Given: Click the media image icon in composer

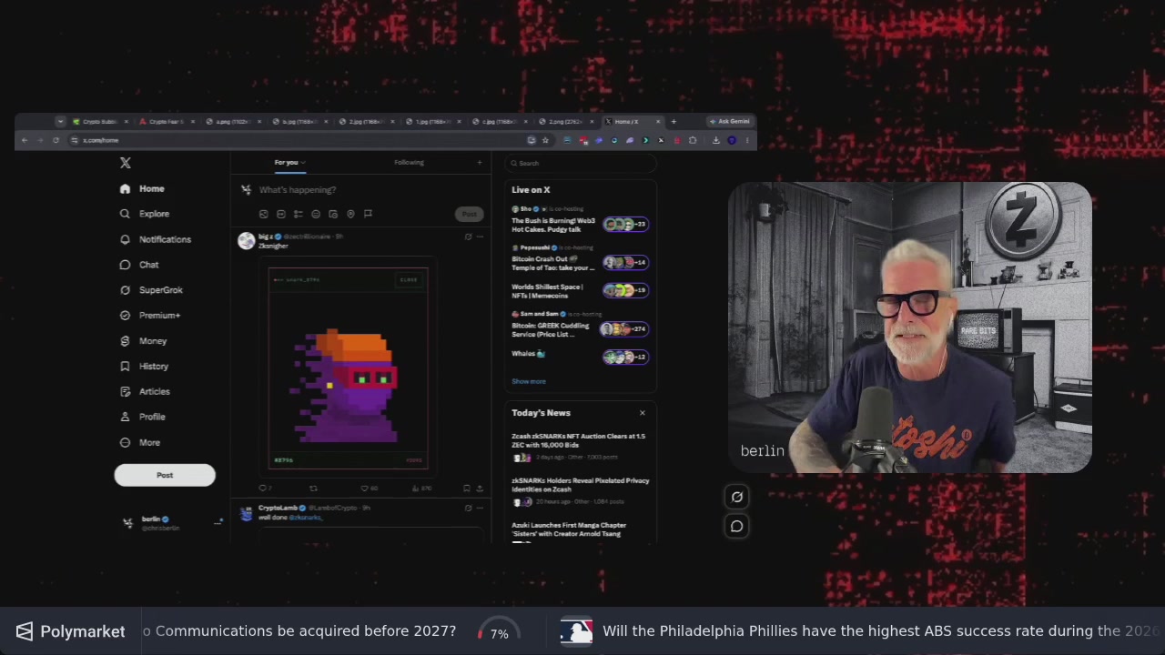Looking at the screenshot, I should tap(264, 214).
